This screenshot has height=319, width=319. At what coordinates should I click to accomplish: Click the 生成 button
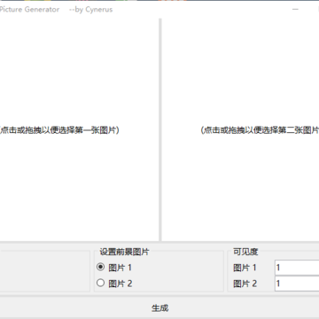click(159, 307)
